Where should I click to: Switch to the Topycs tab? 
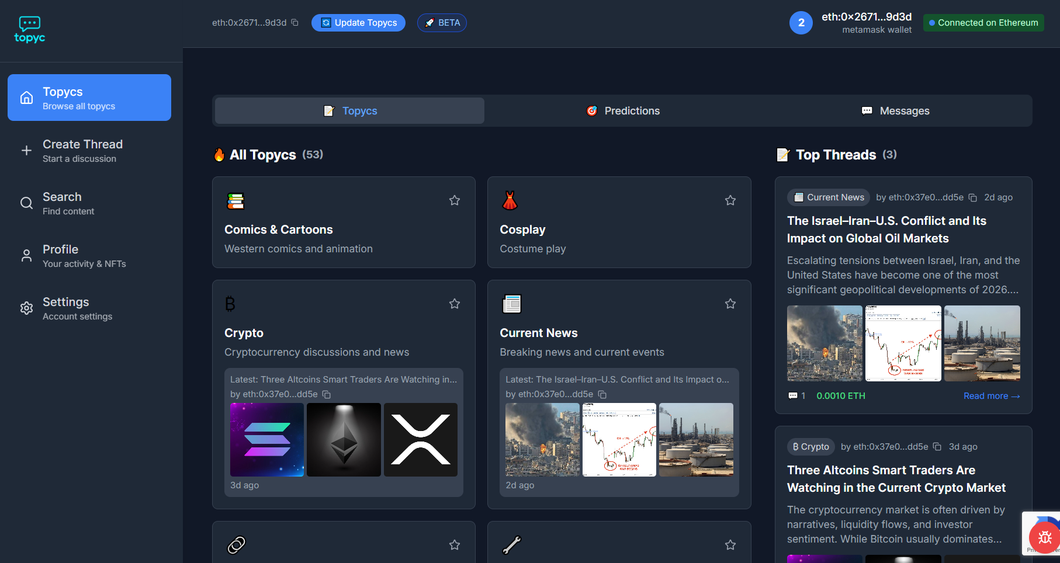click(x=349, y=111)
